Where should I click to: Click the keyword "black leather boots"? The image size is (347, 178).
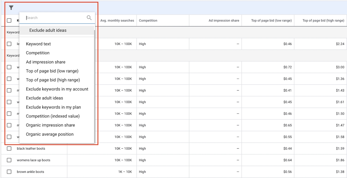pos(31,149)
